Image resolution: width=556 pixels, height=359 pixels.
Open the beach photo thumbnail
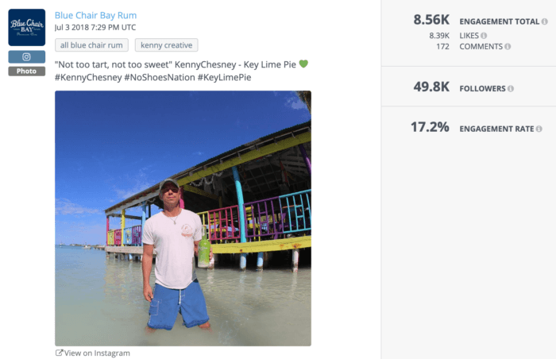[x=183, y=218]
